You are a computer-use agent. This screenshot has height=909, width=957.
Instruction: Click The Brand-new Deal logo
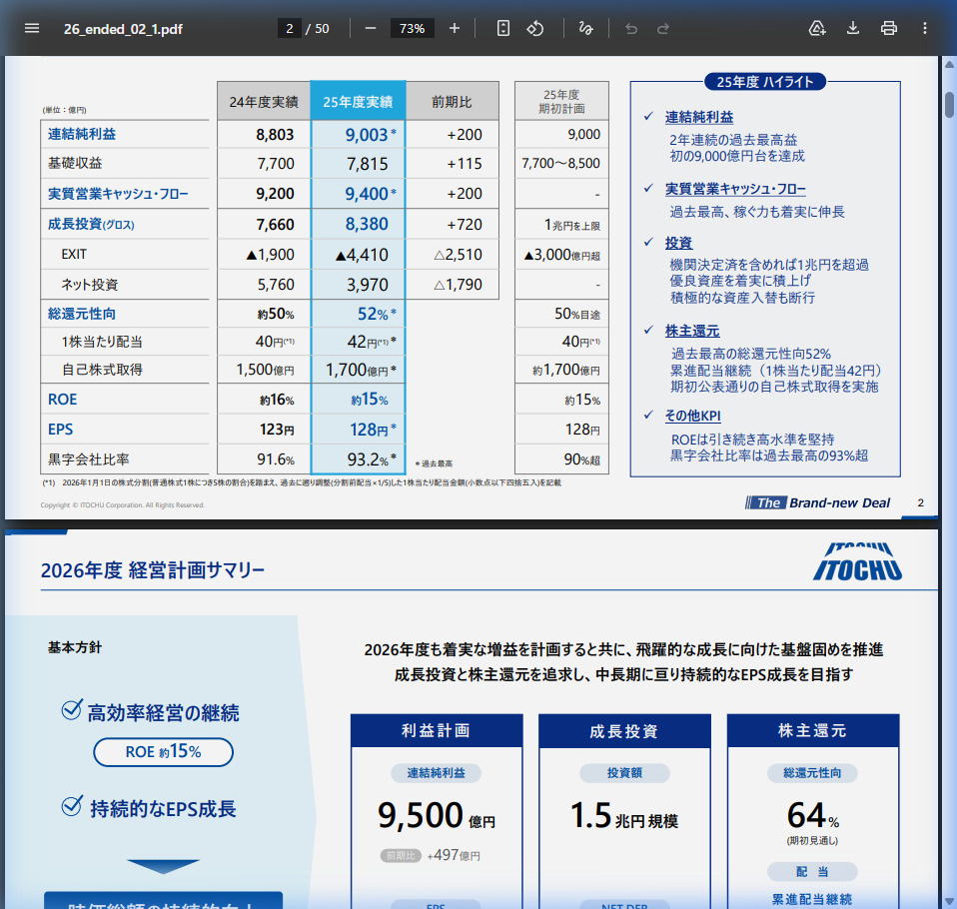[x=818, y=503]
